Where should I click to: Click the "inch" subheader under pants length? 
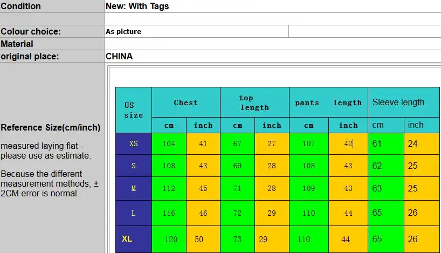click(x=348, y=125)
